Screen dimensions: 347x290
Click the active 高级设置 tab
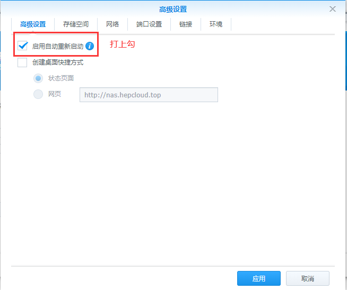click(33, 24)
